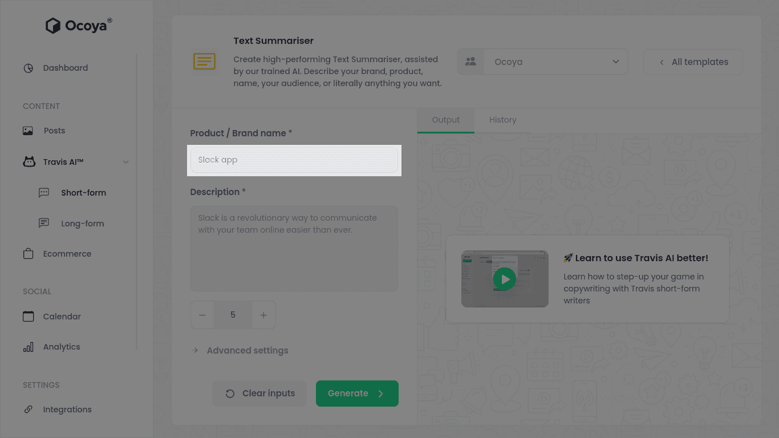
Task: Open the Calendar page
Action: click(62, 317)
